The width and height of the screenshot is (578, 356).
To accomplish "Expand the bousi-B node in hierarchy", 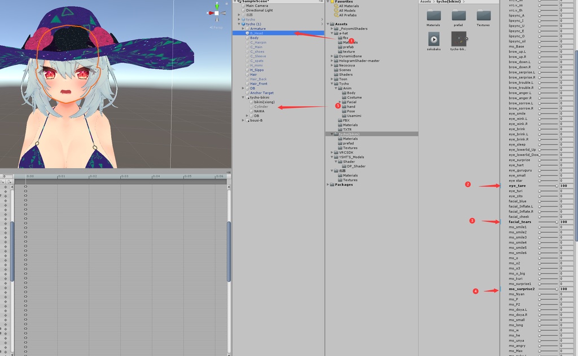I will point(243,121).
